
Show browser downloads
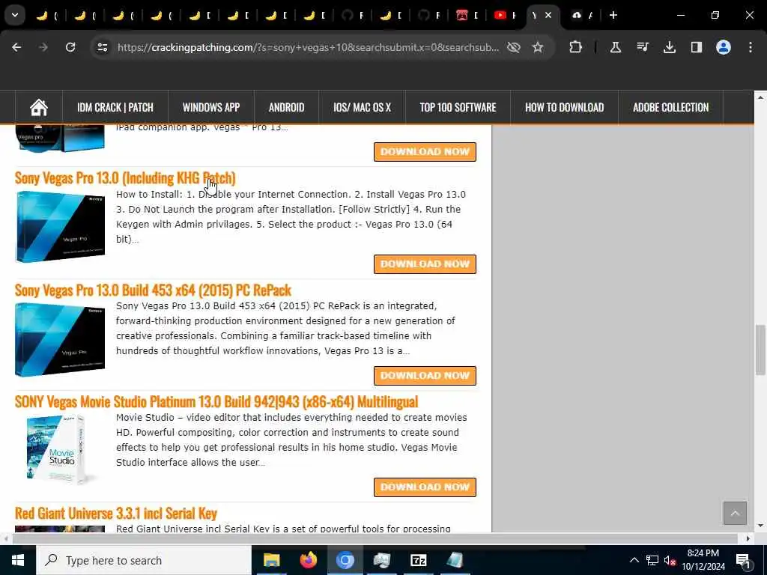[x=669, y=47]
